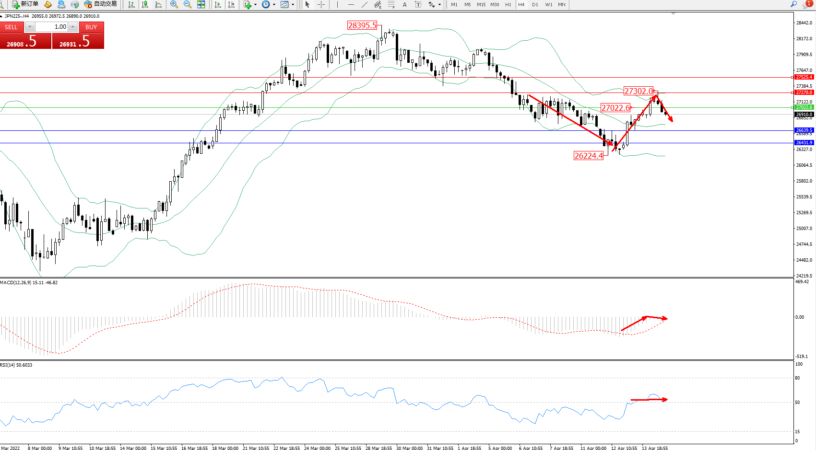Draw a trendline with the diagonal line tool
Image resolution: width=816 pixels, height=450 pixels.
pos(365,4)
